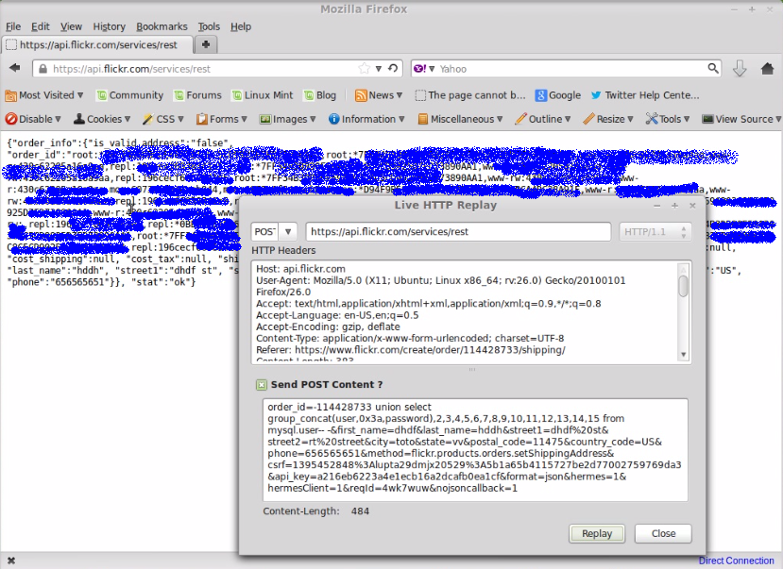Screen dimensions: 783x569
Task: Close the Live HTTP Replay dialog window
Action: coord(692,206)
